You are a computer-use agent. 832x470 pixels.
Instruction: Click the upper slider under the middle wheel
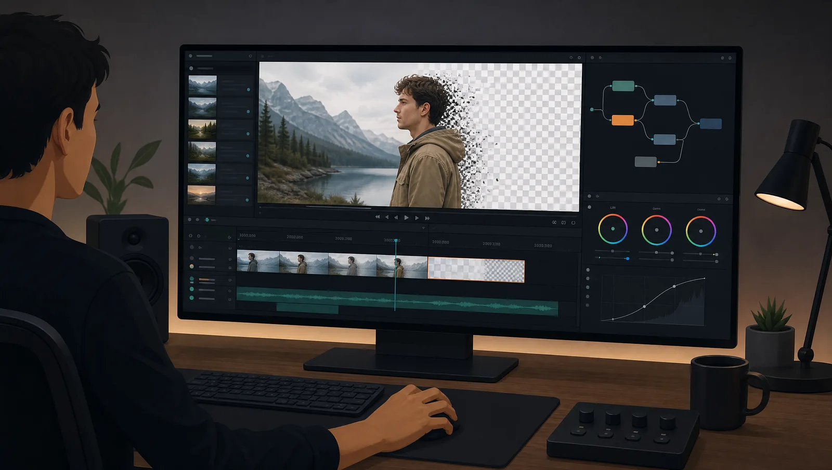[656, 252]
